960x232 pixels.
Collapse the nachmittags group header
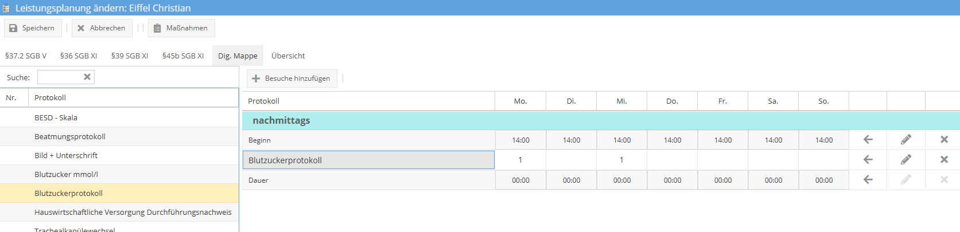[x=281, y=120]
